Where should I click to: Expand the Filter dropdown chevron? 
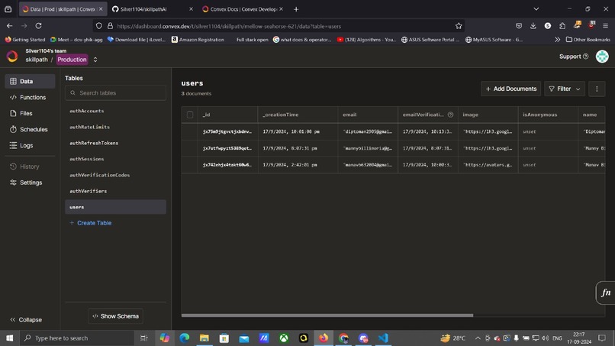pyautogui.click(x=578, y=89)
